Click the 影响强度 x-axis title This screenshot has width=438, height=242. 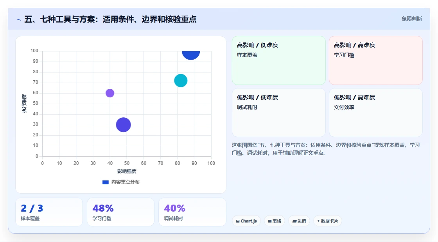coord(127,171)
